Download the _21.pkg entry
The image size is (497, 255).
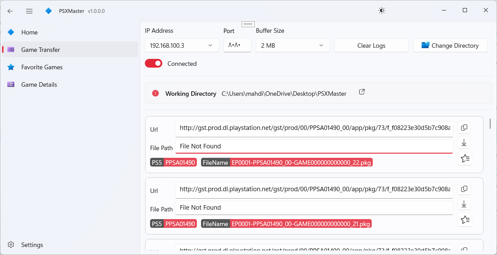pos(464,203)
